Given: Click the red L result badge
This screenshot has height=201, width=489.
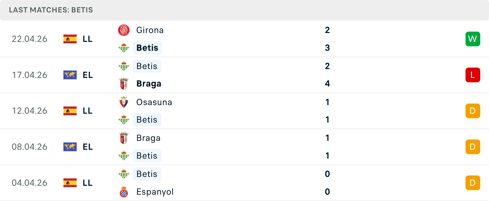Looking at the screenshot, I should pyautogui.click(x=473, y=75).
